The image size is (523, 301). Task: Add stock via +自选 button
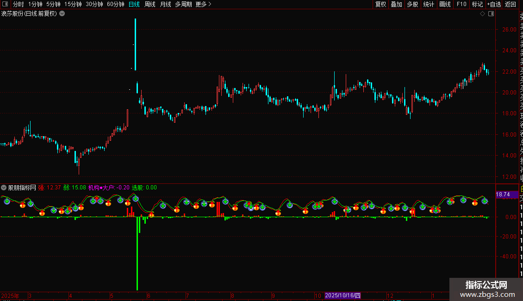[x=494, y=4]
